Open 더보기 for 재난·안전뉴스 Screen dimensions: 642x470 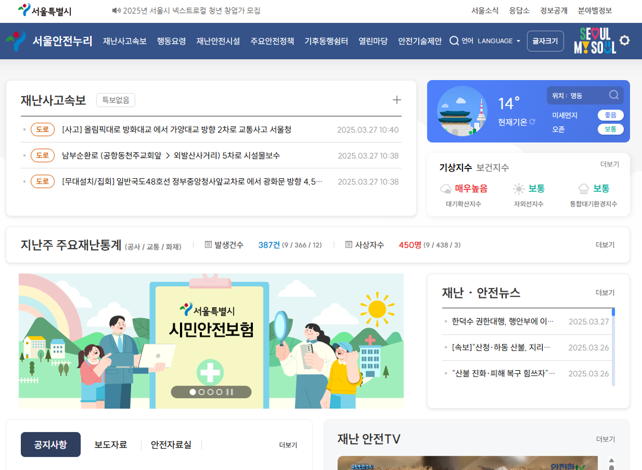[604, 293]
